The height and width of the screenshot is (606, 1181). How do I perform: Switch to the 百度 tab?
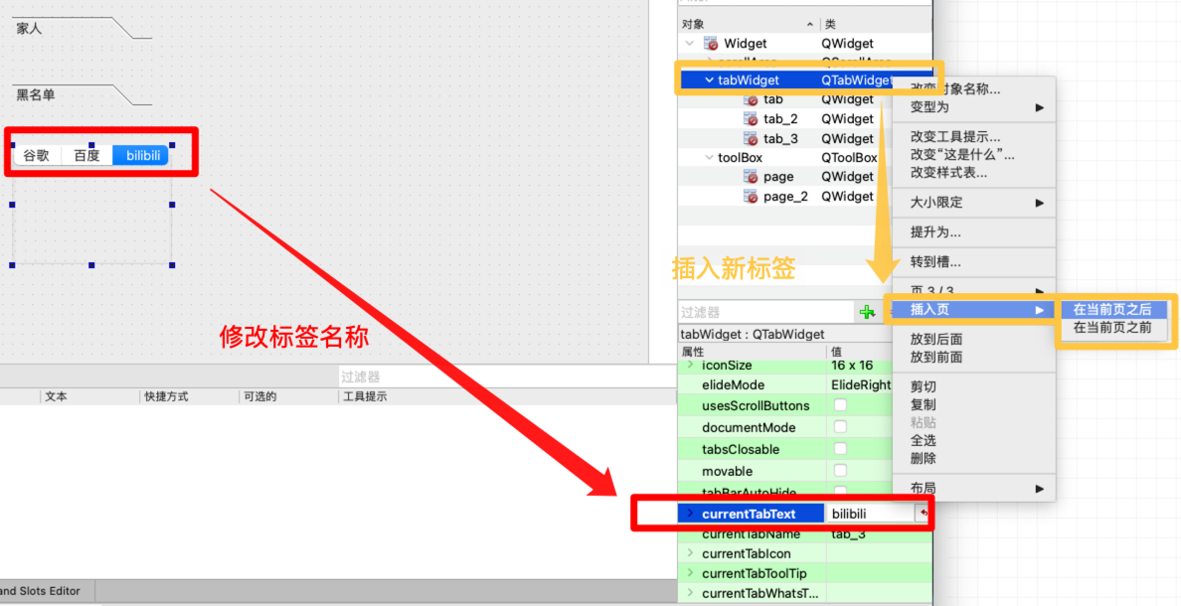86,156
